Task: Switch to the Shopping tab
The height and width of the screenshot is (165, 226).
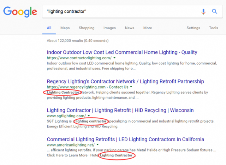Action: pos(87,28)
